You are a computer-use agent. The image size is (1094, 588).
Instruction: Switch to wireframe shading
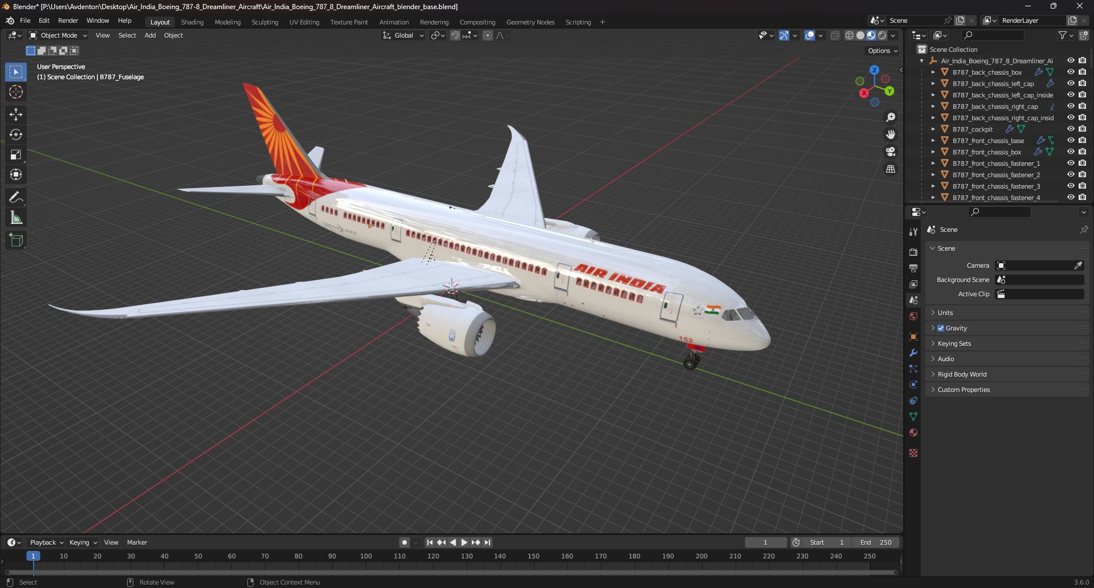tap(850, 35)
